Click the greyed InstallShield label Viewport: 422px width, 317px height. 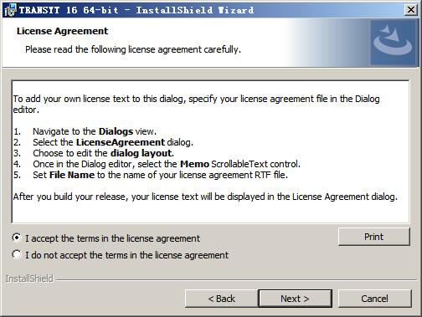click(29, 279)
